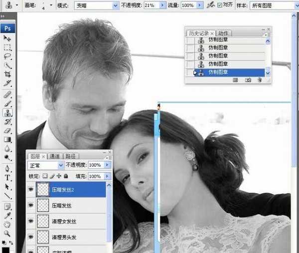Screen dimensions: 299x253
Task: Toggle the 对齐 (Aligned) checkbox
Action: [220, 5]
